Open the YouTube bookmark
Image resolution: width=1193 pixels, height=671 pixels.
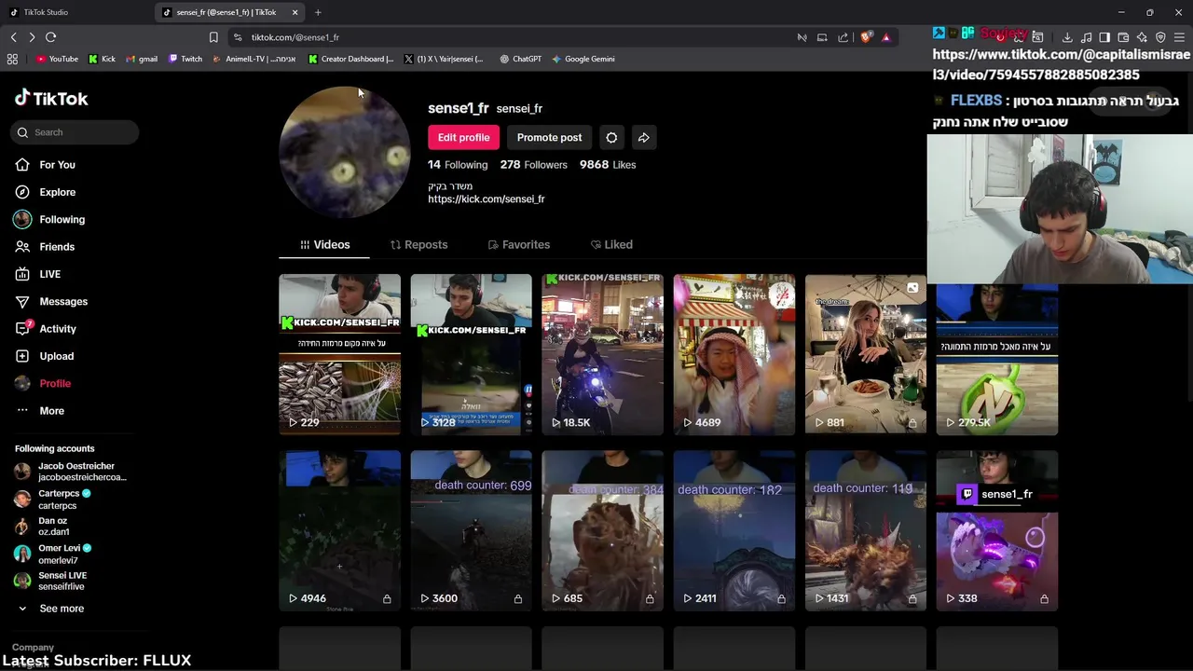57,59
